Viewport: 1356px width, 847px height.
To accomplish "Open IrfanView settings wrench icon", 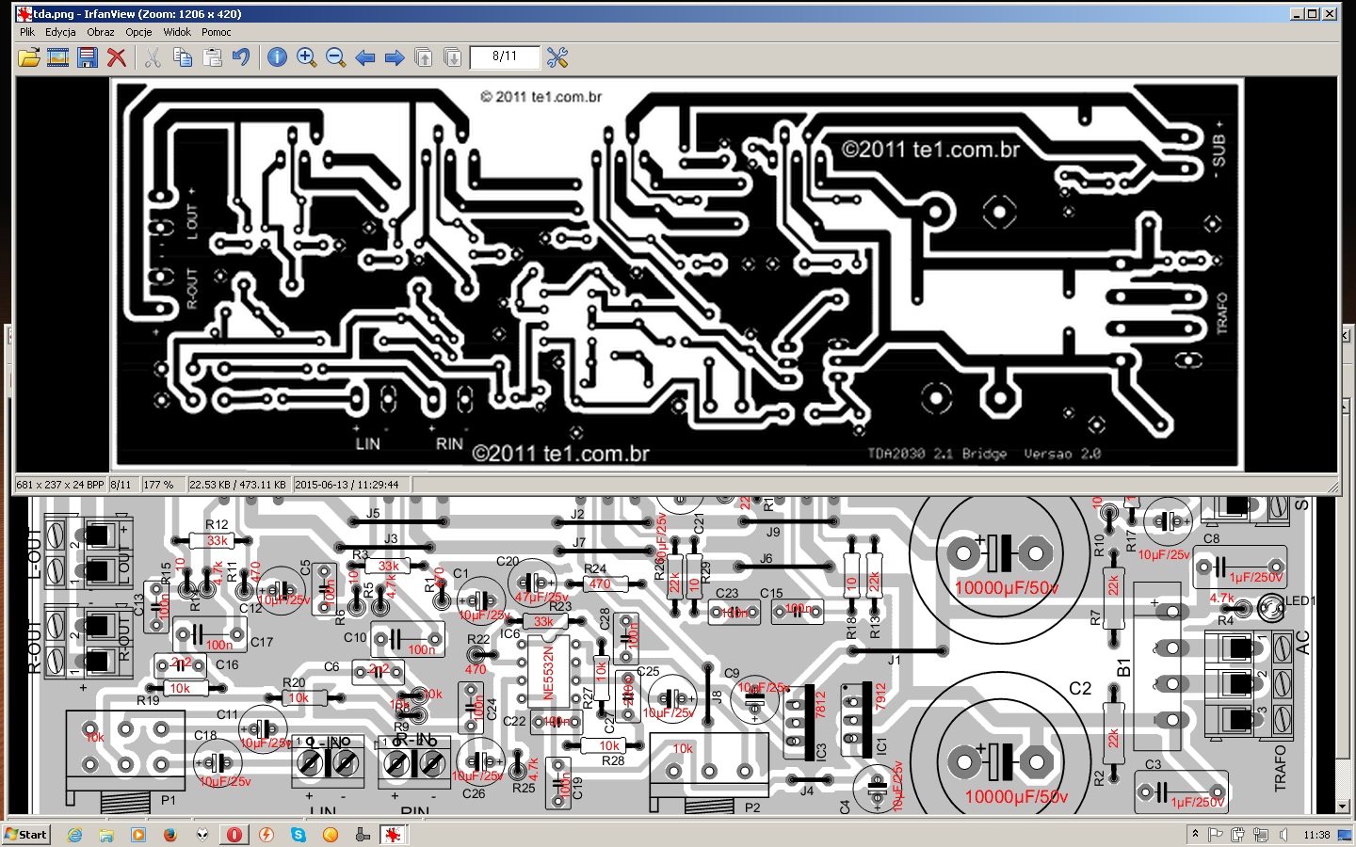I will coord(557,57).
